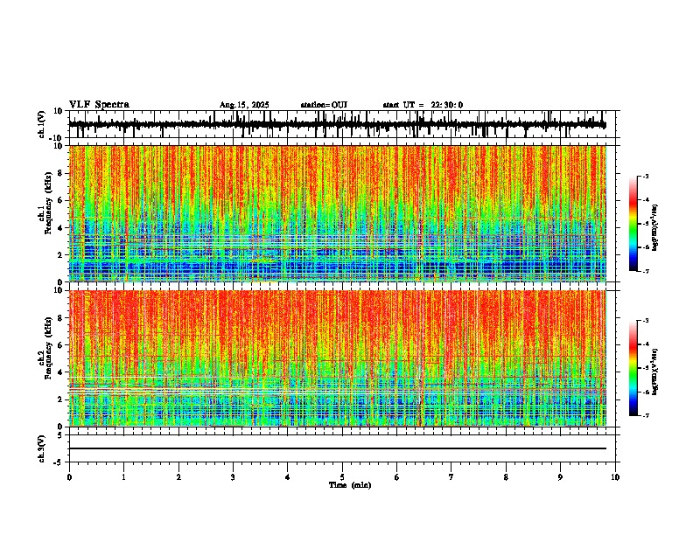Click the 'ch.1(V)' axis label
Viewport: 693px width, 535px height.
(42, 124)
